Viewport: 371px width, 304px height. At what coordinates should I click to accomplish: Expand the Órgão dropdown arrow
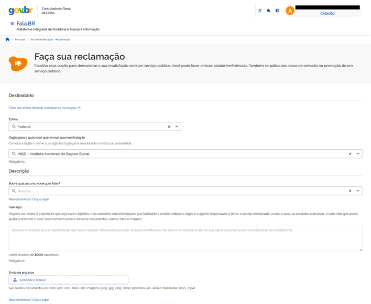[358, 154]
